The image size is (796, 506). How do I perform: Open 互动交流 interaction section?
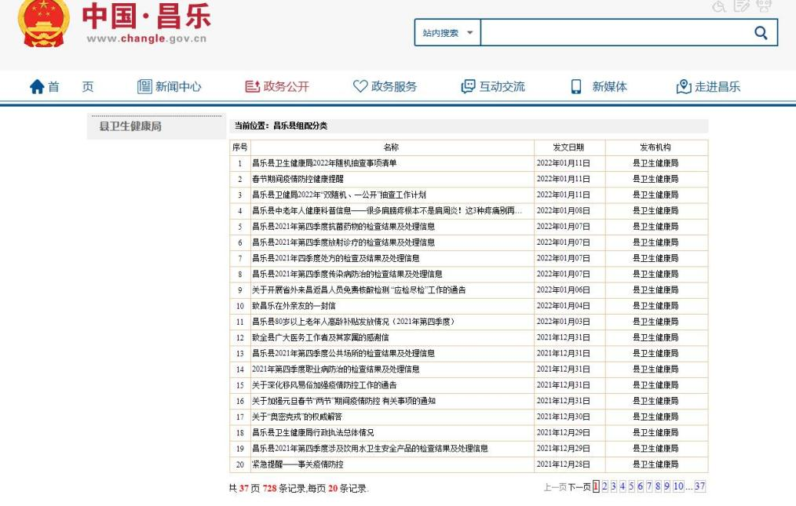coord(492,87)
